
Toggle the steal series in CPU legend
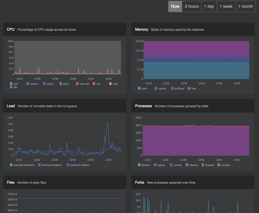[64, 84]
